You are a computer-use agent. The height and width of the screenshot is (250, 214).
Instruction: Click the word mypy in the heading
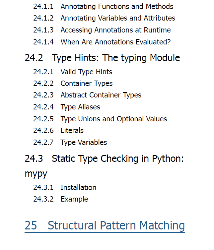tap(36, 174)
